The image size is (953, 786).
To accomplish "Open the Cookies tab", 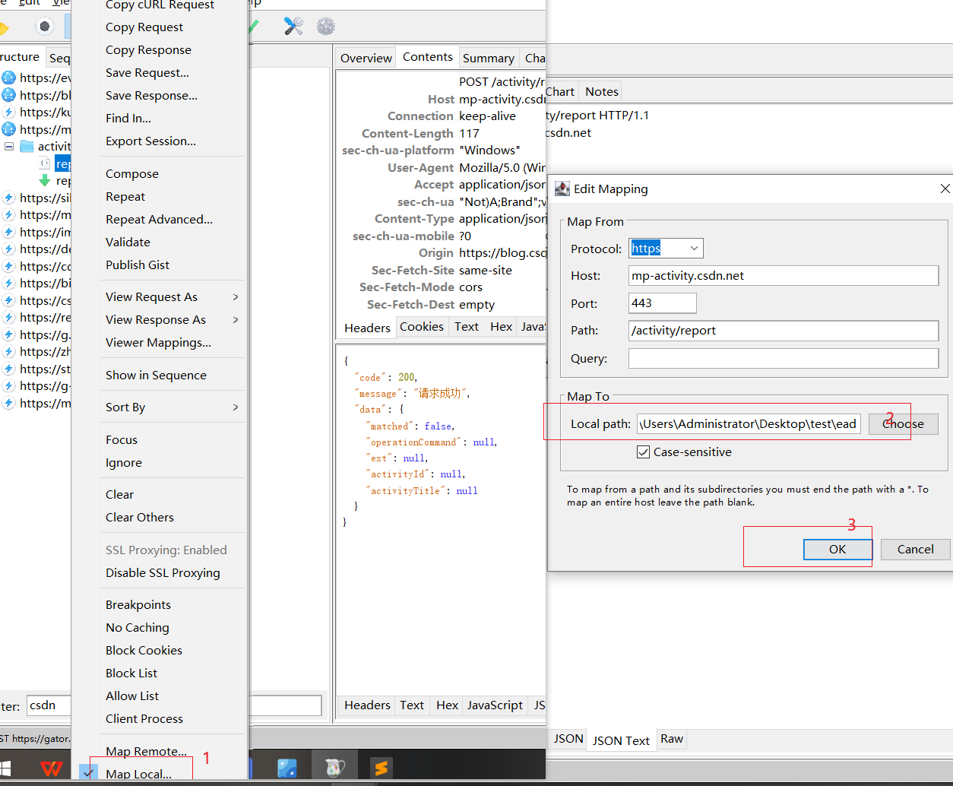I will pyautogui.click(x=422, y=327).
